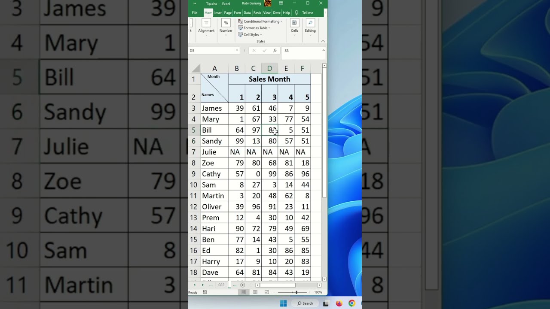Show more ribbon tabs with the right arrow
The image size is (550, 309).
pos(326,13)
